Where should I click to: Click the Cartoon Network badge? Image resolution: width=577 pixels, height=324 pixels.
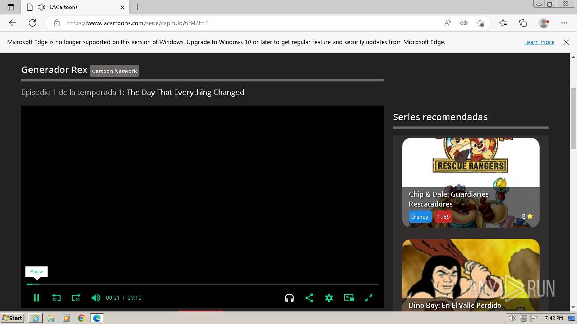114,71
